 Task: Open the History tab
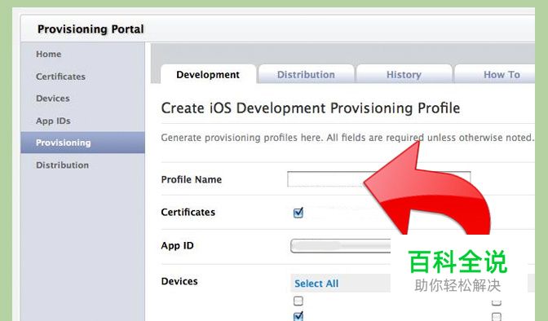point(404,74)
